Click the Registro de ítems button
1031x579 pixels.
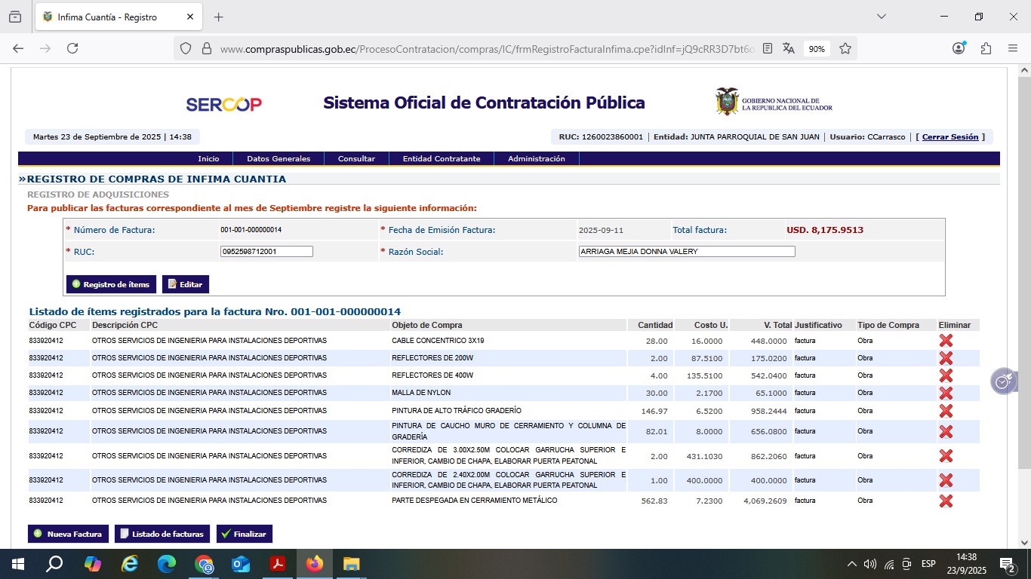(x=111, y=284)
